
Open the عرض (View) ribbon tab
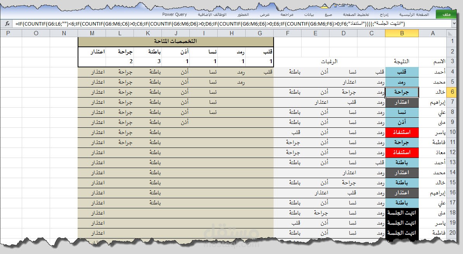coord(265,14)
